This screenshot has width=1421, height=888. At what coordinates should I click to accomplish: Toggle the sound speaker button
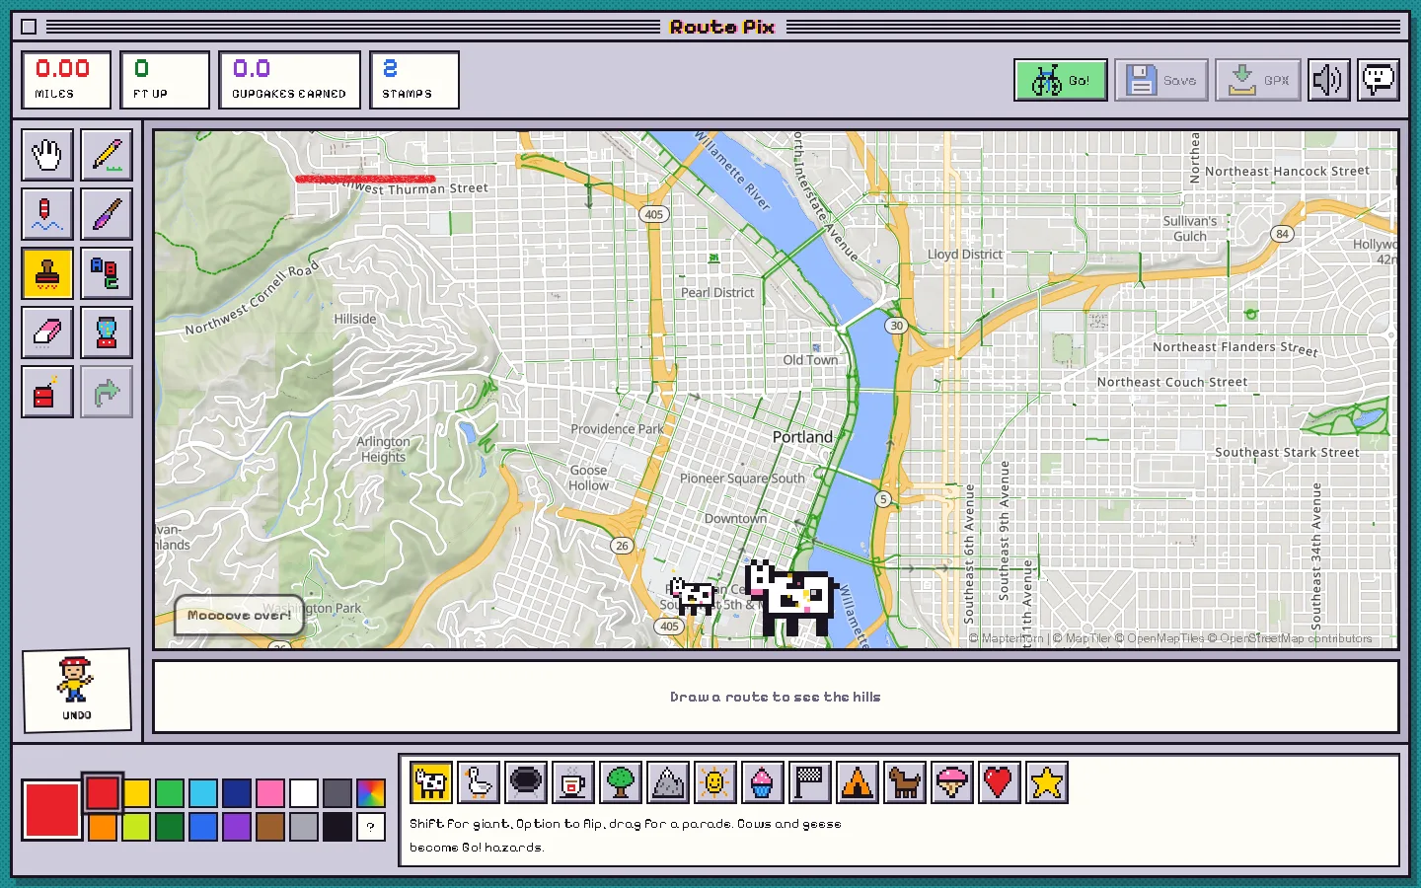pyautogui.click(x=1329, y=80)
